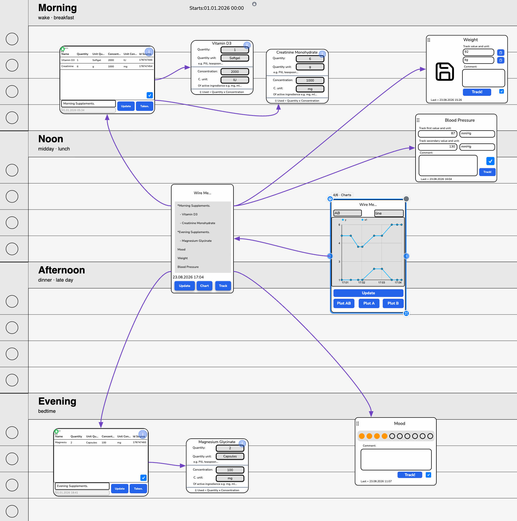
Task: Click the green bell icon on the Evening Supplements table
Action: [57, 432]
